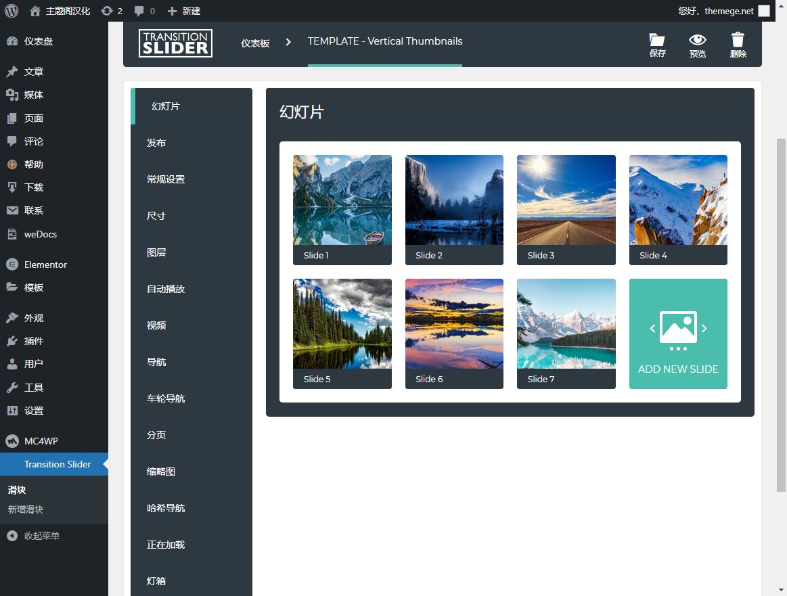Open the Slide 3 thumbnail
Image resolution: width=787 pixels, height=596 pixels.
point(566,210)
